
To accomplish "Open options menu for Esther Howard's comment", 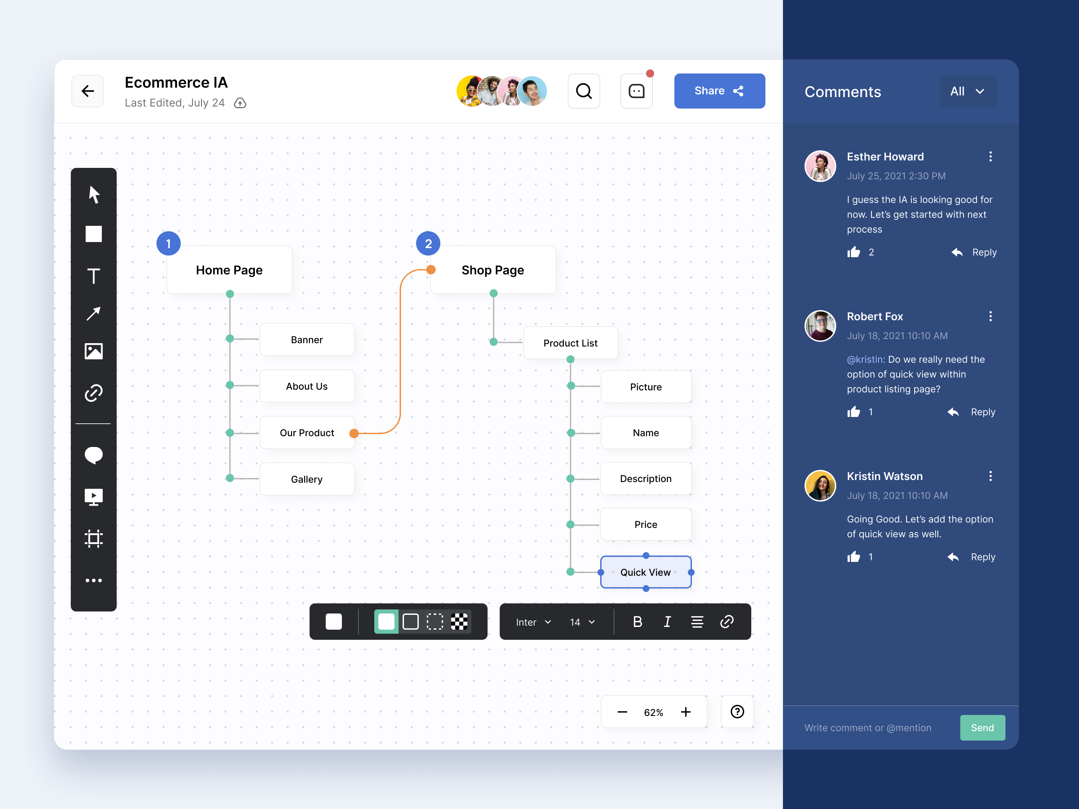I will 990,156.
